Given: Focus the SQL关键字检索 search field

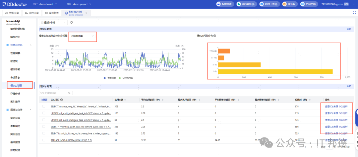Looking at the screenshot, I should point(56,93).
